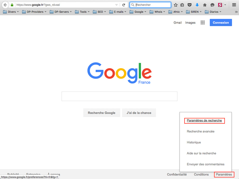
Task: Open the Conditions footer link
Action: [x=201, y=175]
